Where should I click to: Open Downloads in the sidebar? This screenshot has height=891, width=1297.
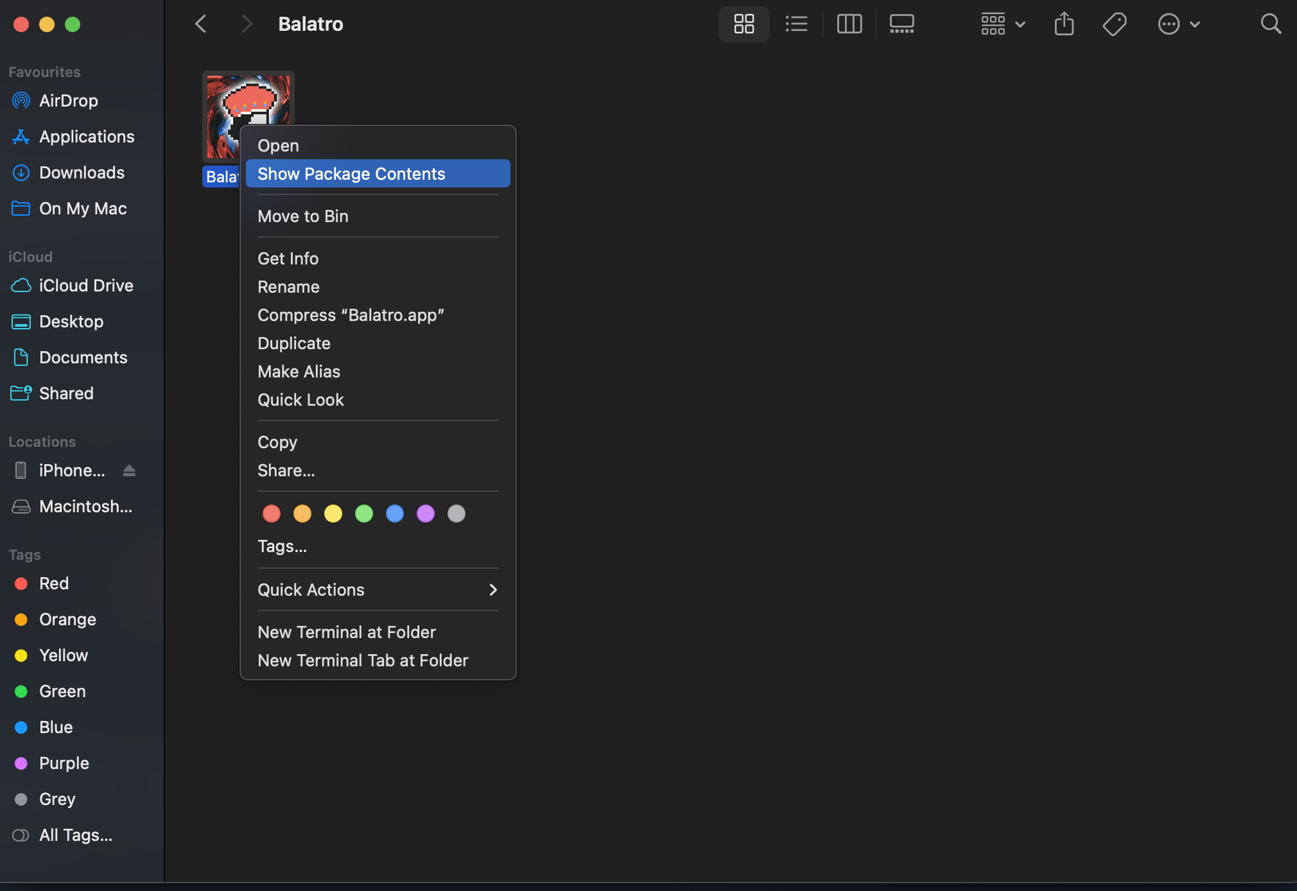[x=82, y=173]
